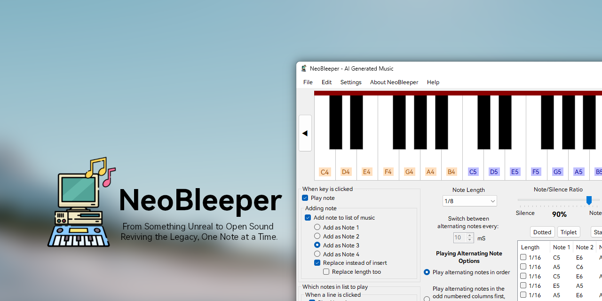Image resolution: width=602 pixels, height=301 pixels.
Task: Click the up stepper for alternating notes interval
Action: (x=469, y=235)
